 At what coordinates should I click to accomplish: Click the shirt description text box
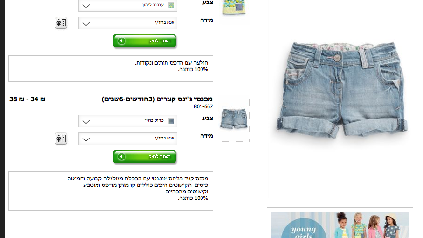[111, 69]
